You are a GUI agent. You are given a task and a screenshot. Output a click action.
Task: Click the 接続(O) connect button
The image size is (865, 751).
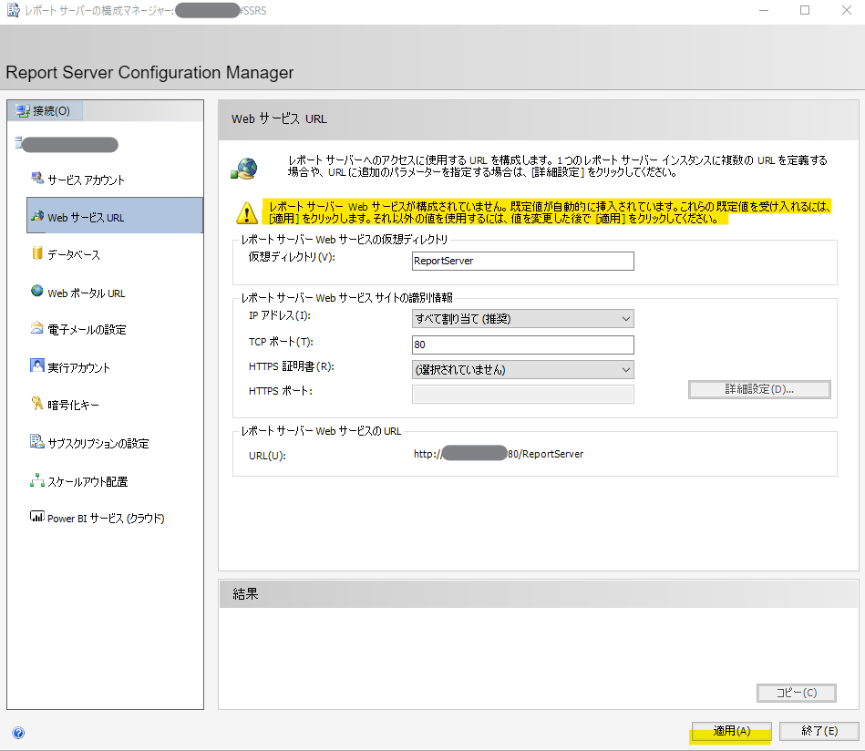pos(45,111)
